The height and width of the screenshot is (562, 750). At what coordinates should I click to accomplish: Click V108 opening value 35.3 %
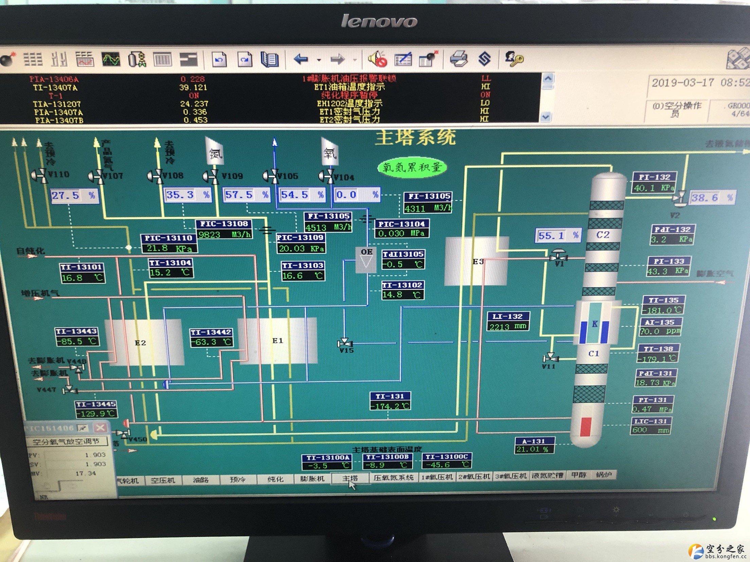(188, 195)
